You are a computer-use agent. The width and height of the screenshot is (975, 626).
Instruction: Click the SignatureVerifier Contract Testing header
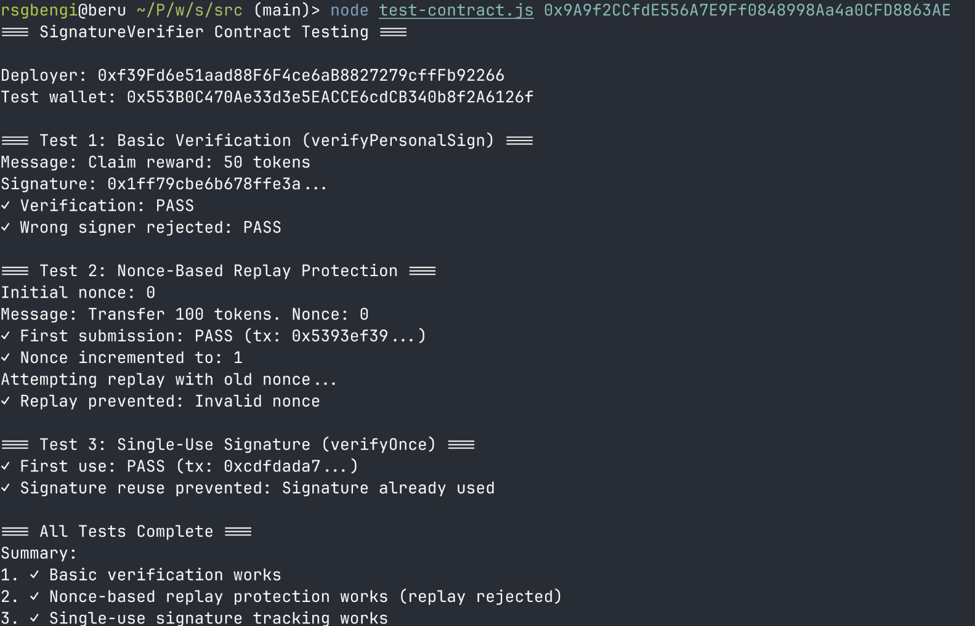[204, 32]
